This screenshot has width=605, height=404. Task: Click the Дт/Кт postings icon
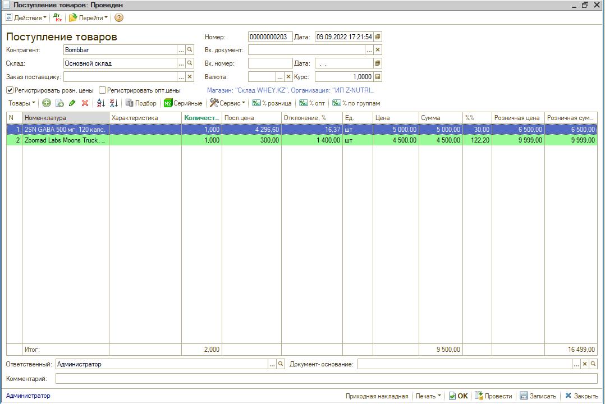pyautogui.click(x=58, y=18)
